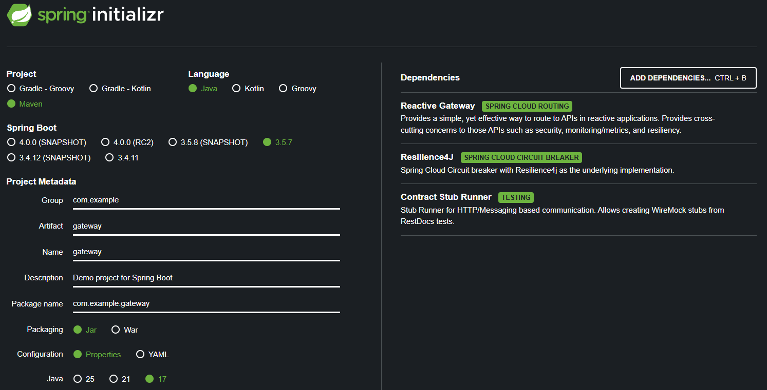
Task: Focus the Package name input field
Action: [x=207, y=304]
